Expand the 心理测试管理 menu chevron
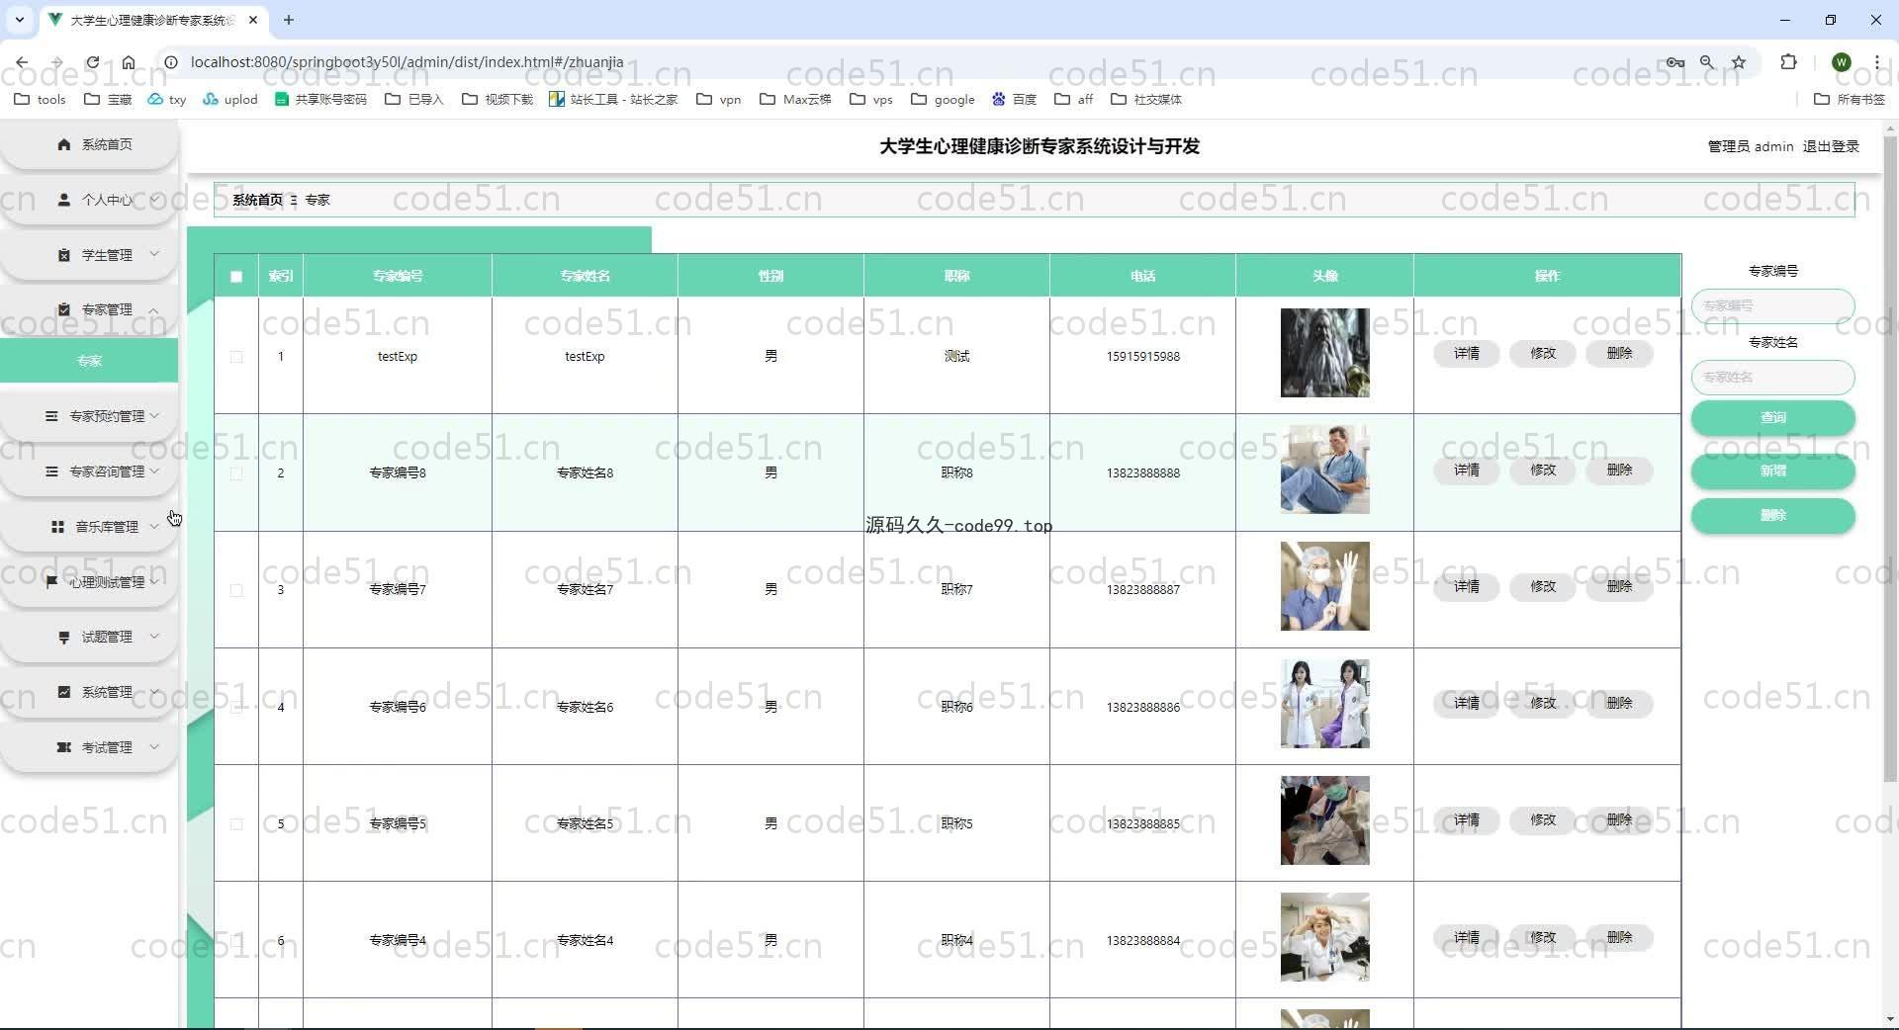Image resolution: width=1899 pixels, height=1030 pixels. [x=154, y=582]
